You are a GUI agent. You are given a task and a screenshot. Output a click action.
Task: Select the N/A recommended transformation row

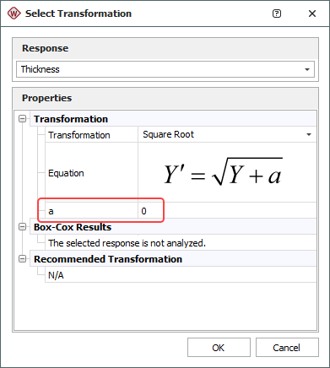[x=56, y=275]
